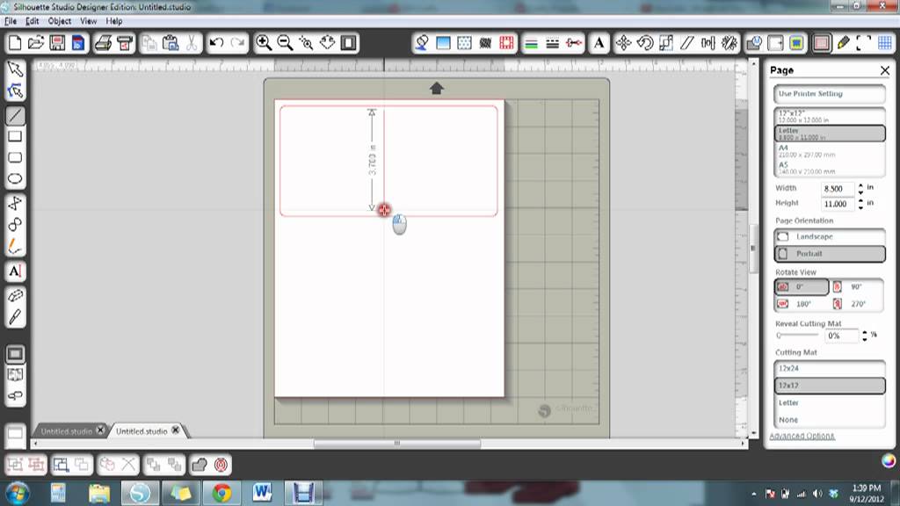Open Microsoft Word from the taskbar
The image size is (900, 506).
tap(262, 493)
